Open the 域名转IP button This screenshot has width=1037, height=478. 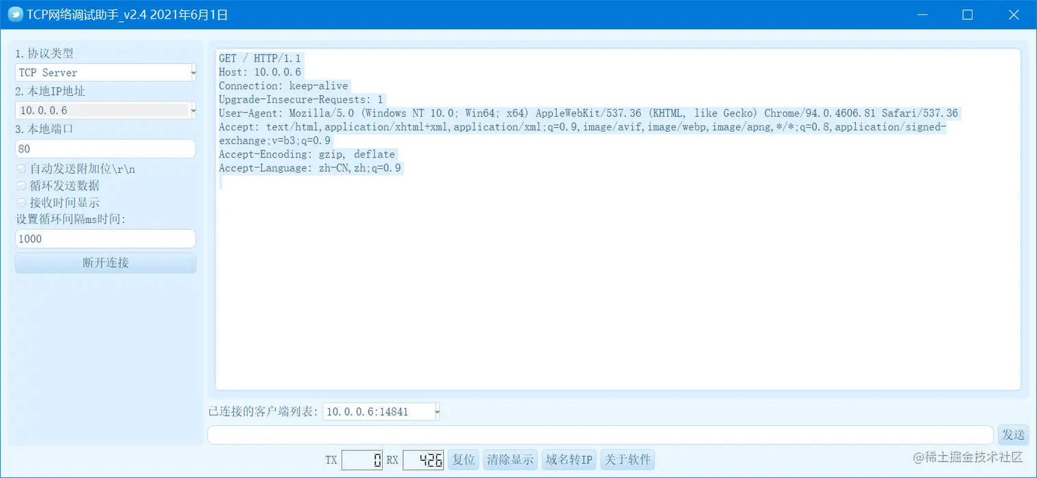coord(569,459)
